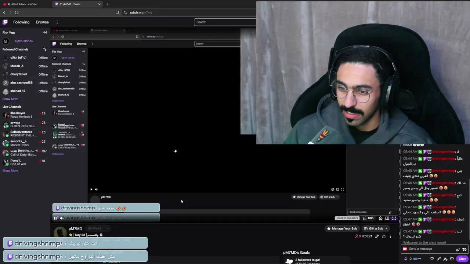Open the three-dot menu next to Browse

pyautogui.click(x=57, y=22)
